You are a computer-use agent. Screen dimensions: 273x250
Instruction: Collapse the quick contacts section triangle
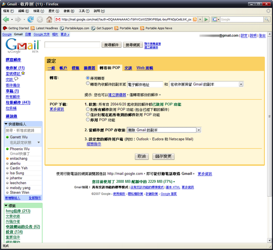6,124
